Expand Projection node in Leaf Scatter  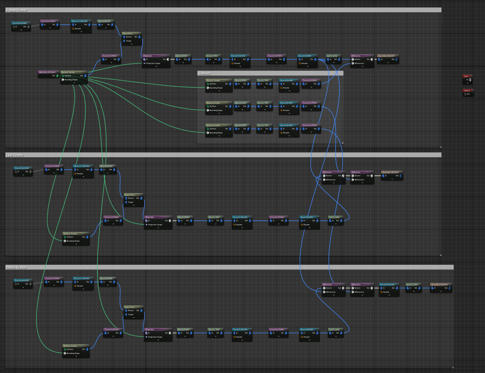pos(158,228)
